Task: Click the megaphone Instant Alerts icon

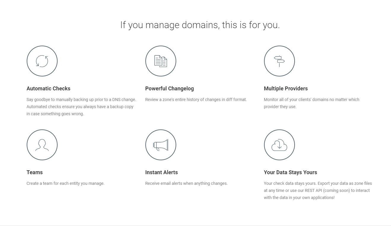Action: (x=160, y=145)
